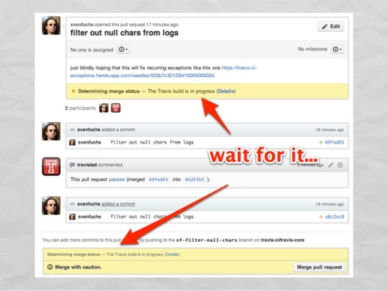388x291 pixels.
Task: Delete travisbot comment with circle-x icon
Action: click(340, 165)
